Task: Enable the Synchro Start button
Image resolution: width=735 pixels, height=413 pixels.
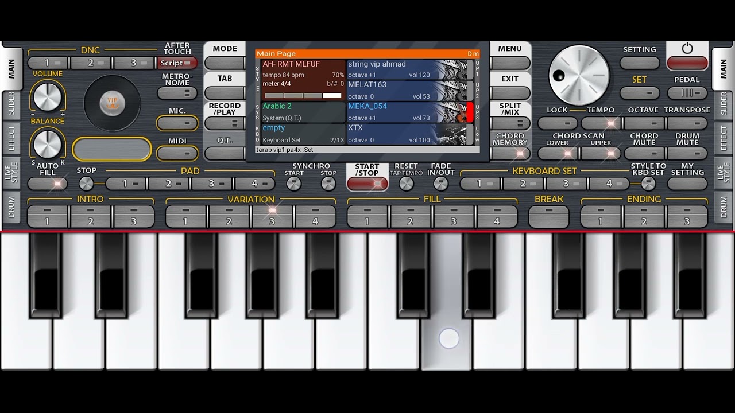Action: [294, 184]
